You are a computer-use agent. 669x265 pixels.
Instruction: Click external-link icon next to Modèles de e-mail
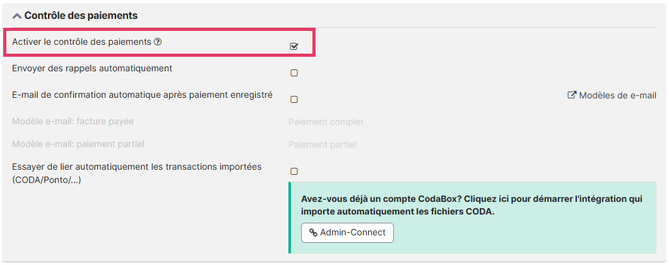click(572, 95)
